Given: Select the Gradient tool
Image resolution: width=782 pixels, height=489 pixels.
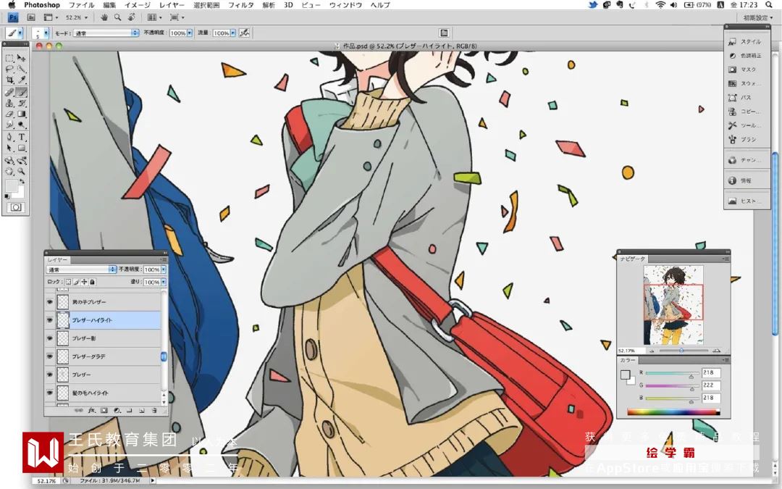Looking at the screenshot, I should [x=22, y=114].
